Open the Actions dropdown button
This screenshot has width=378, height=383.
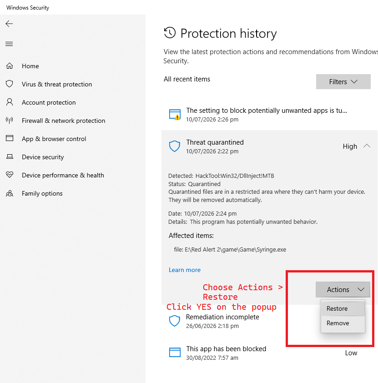tap(343, 289)
